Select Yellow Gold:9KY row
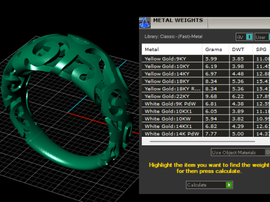270x202 pixels. [206, 59]
